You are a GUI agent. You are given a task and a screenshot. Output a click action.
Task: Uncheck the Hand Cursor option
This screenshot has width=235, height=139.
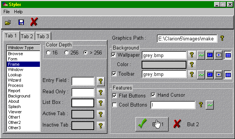click(x=153, y=95)
